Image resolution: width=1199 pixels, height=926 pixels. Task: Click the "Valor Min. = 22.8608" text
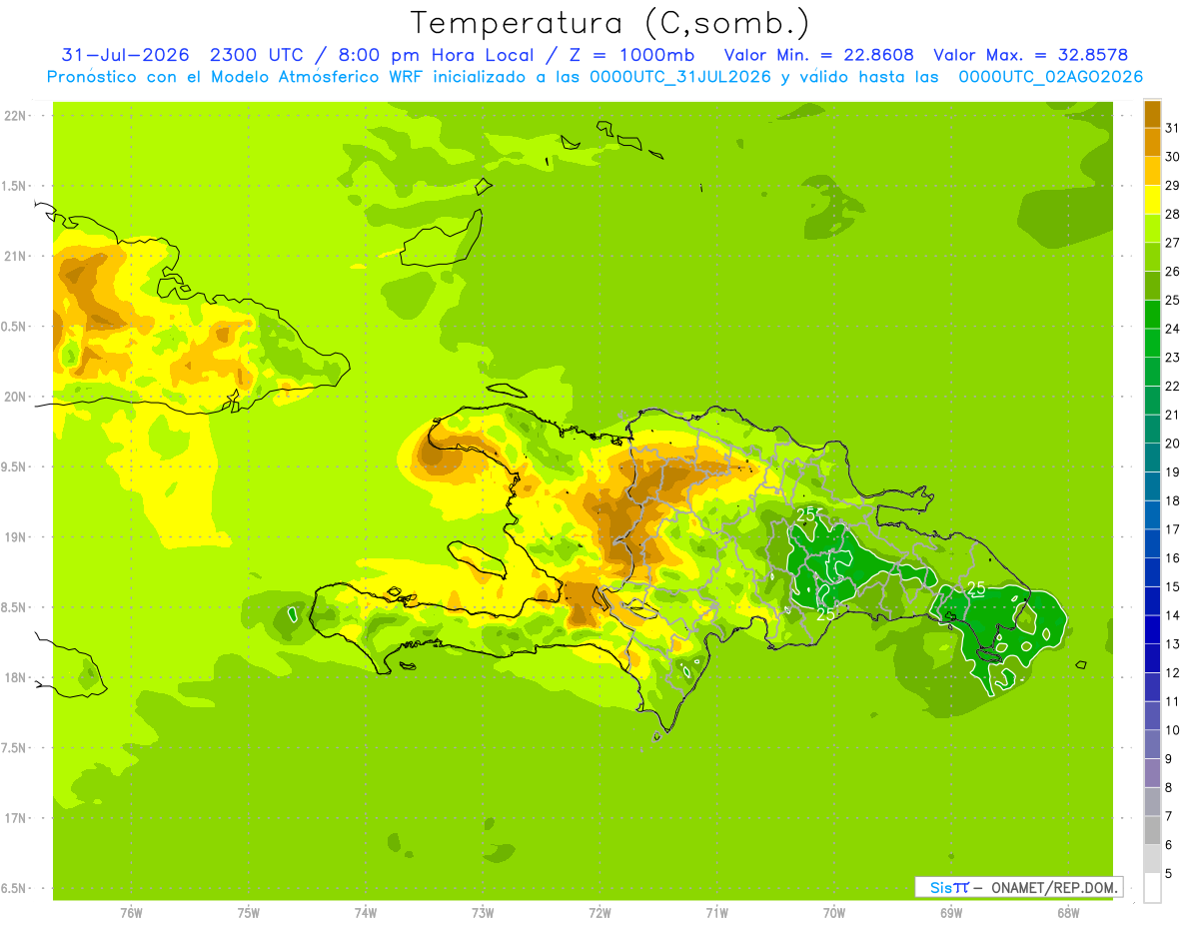click(819, 55)
